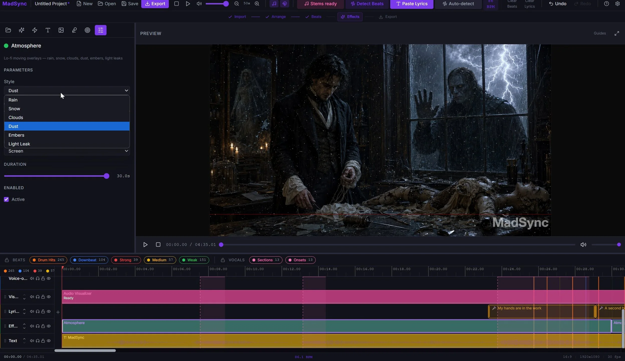Go to the Export workflow step

(388, 17)
